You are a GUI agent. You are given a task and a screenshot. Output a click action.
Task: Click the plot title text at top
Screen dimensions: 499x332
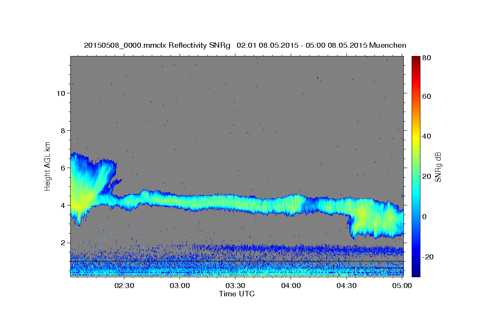click(x=245, y=45)
